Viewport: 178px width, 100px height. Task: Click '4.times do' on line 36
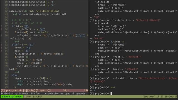tap(21, 57)
